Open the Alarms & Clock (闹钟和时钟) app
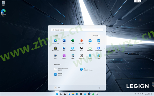 81,56
